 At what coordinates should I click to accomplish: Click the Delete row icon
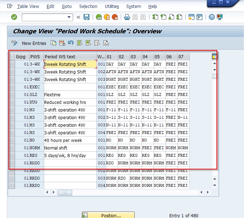[62, 43]
